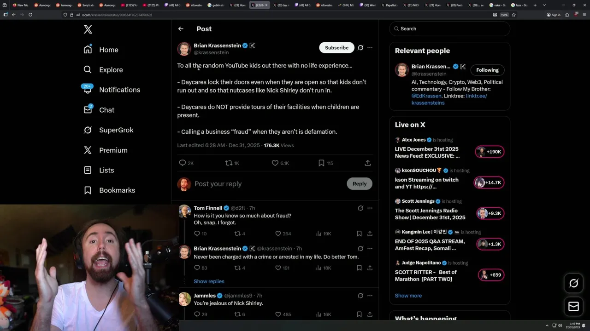The image size is (590, 331).
Task: Like the 'Never been charged' reply
Action: coord(278,268)
